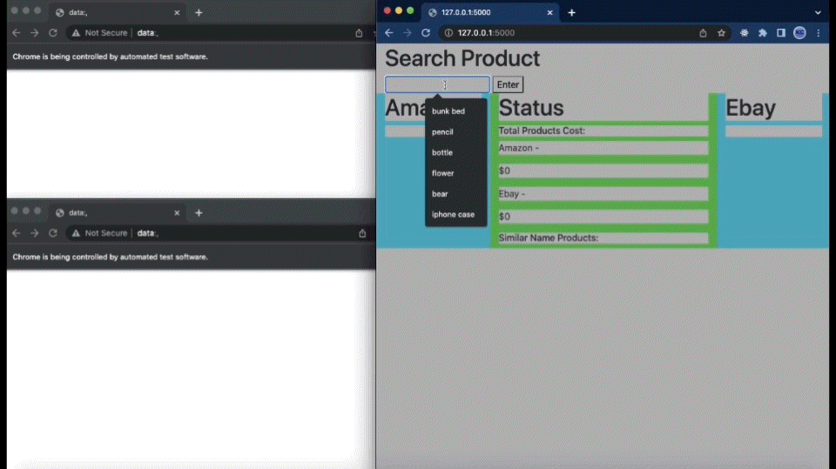The image size is (836, 469).
Task: Select 'flower' from the dropdown list
Action: [442, 173]
